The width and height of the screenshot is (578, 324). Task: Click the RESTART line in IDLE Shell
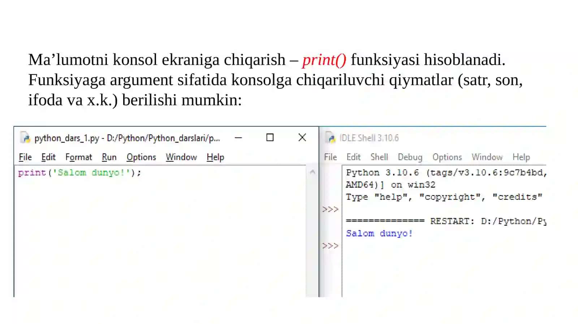click(x=446, y=221)
